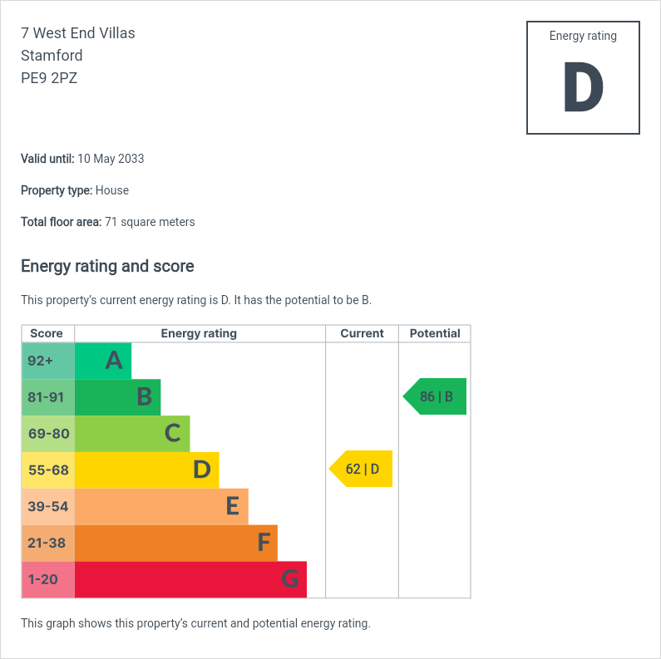Click the Potential column header
The width and height of the screenshot is (661, 659).
pos(435,333)
